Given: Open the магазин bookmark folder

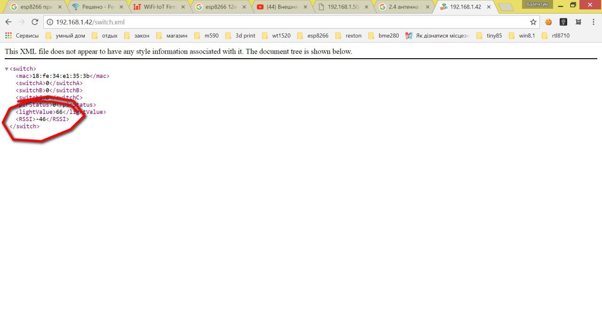Looking at the screenshot, I should 172,36.
